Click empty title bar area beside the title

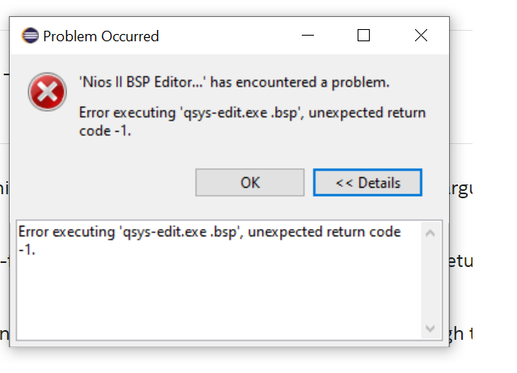[227, 36]
